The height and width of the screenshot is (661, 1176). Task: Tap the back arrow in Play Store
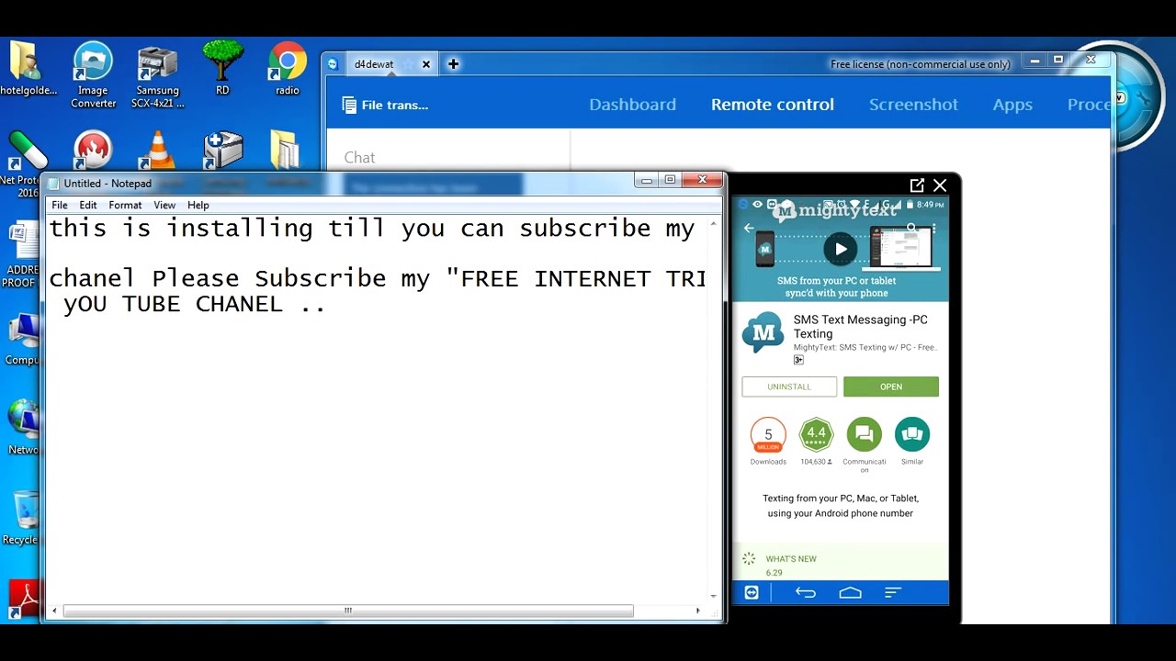[749, 229]
